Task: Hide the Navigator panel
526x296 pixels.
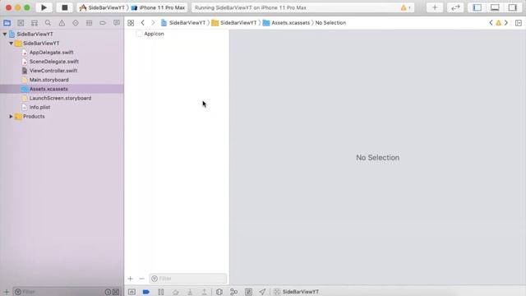Action: [x=477, y=7]
